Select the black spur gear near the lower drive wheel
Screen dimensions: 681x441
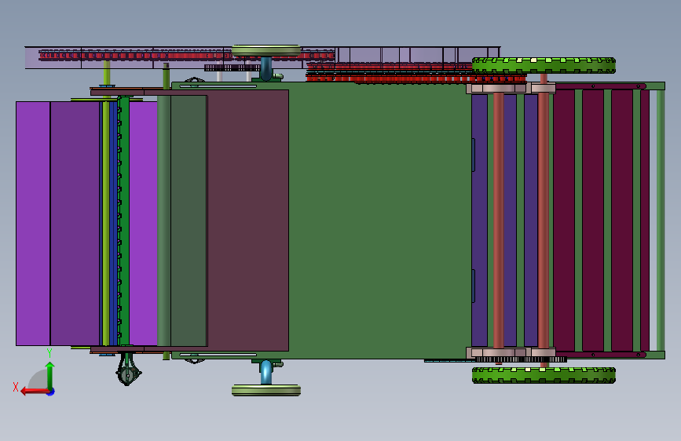(x=522, y=359)
